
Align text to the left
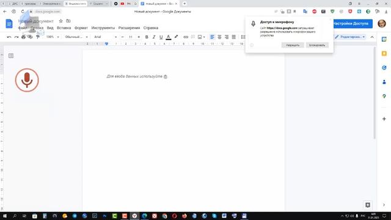pyautogui.click(x=212, y=37)
